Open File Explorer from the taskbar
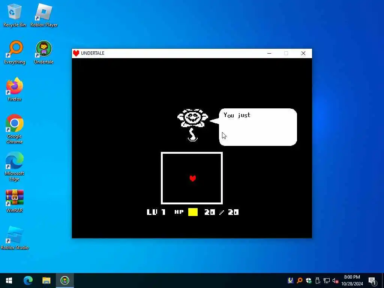Viewport: 384px width, 288px height. click(x=46, y=280)
